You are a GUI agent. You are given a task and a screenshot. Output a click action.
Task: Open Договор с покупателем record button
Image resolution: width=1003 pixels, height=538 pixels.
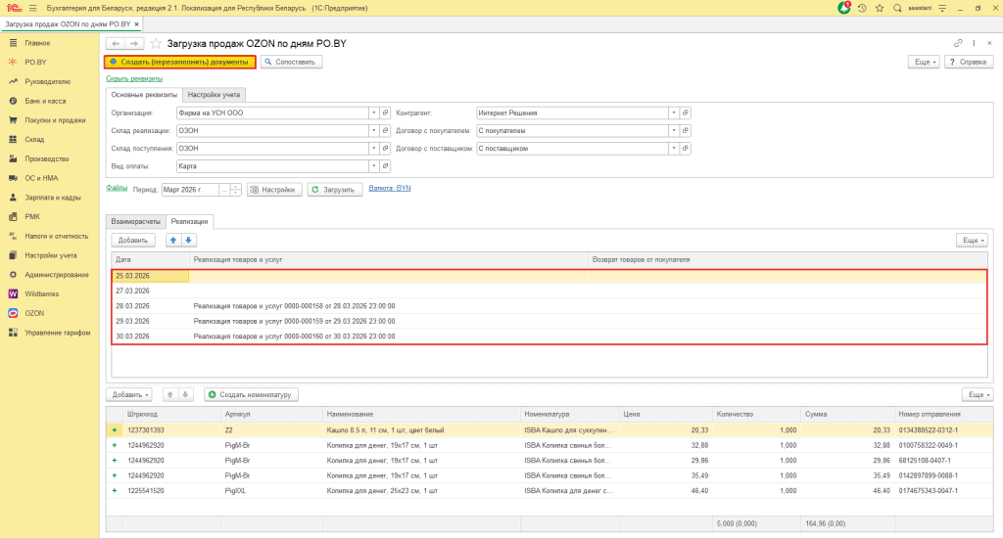pos(685,130)
